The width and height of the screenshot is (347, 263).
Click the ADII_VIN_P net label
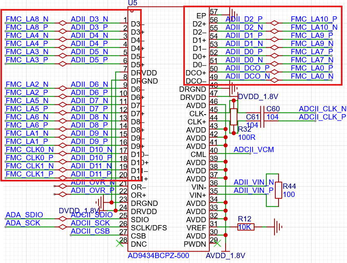254,190
